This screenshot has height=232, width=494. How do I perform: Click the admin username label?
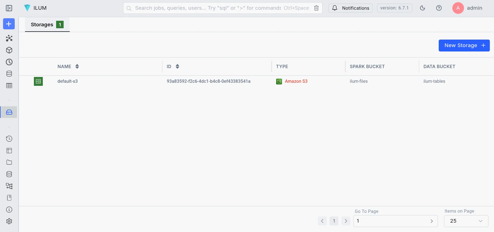(x=475, y=8)
